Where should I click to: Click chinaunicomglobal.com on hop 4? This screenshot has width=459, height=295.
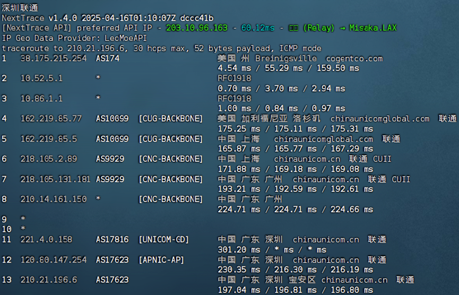click(380, 119)
